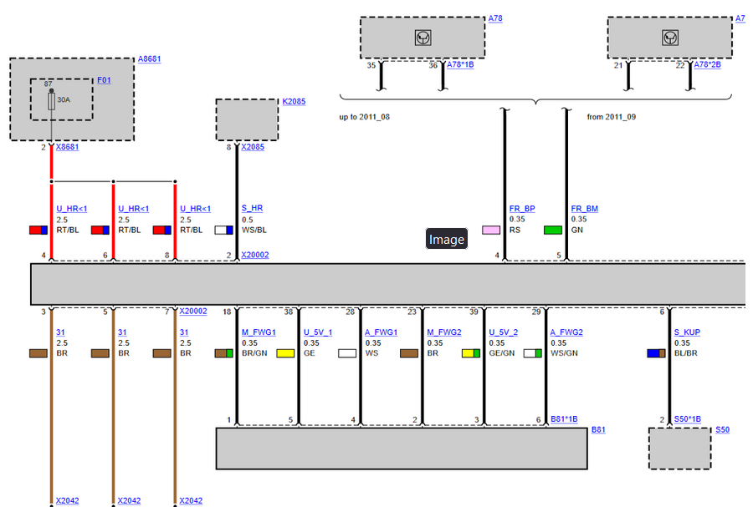
Task: Click the yellow GE swatch for U_5V_1
Action: [285, 353]
